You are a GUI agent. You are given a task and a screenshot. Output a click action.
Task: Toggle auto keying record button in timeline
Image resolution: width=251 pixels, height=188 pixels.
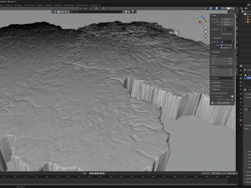click(85, 173)
